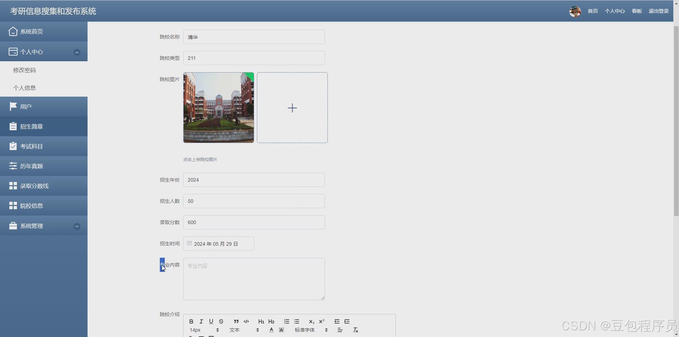679x337 pixels.
Task: Decrease indent in the editor
Action: [337, 321]
